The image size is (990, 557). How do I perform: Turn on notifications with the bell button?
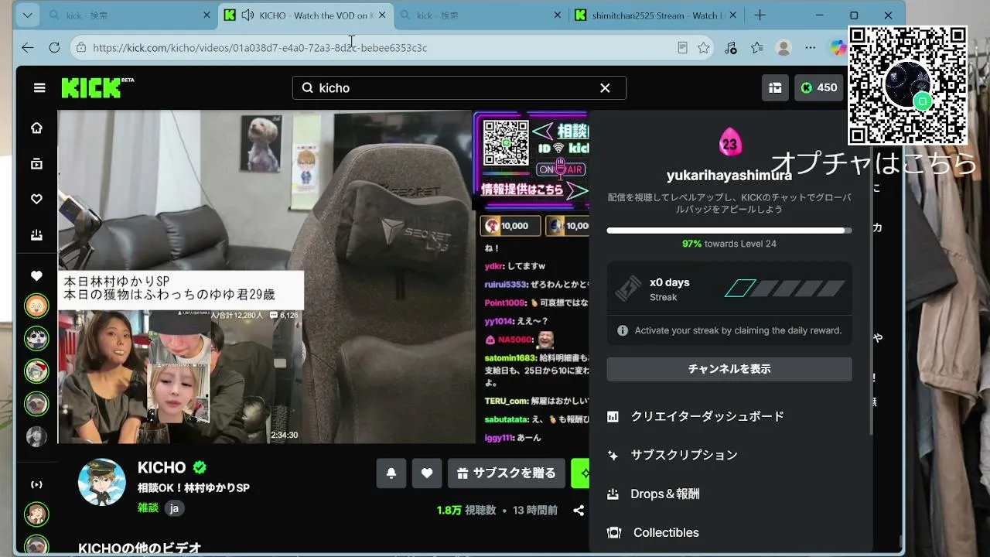tap(391, 473)
